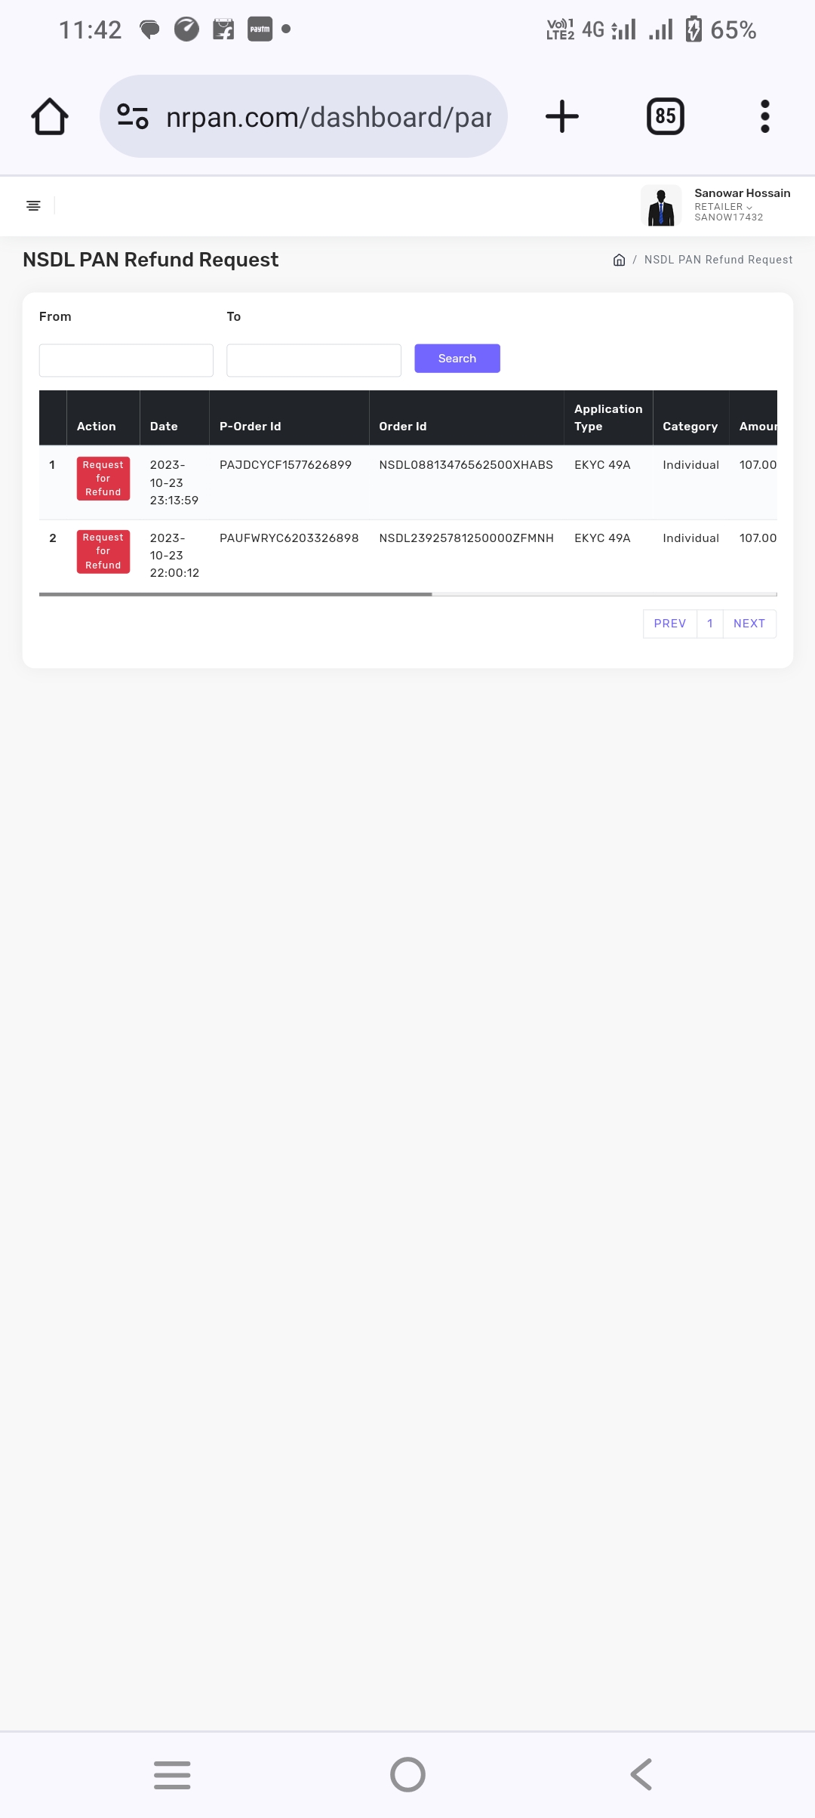Go to PREV page
This screenshot has width=815, height=1818.
(x=670, y=624)
